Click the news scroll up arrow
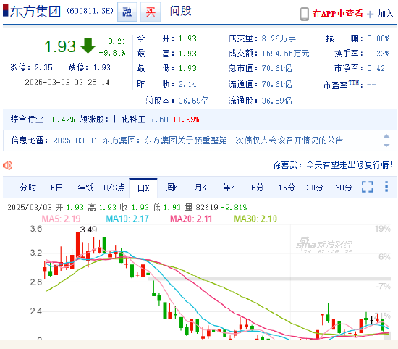 point(386,136)
